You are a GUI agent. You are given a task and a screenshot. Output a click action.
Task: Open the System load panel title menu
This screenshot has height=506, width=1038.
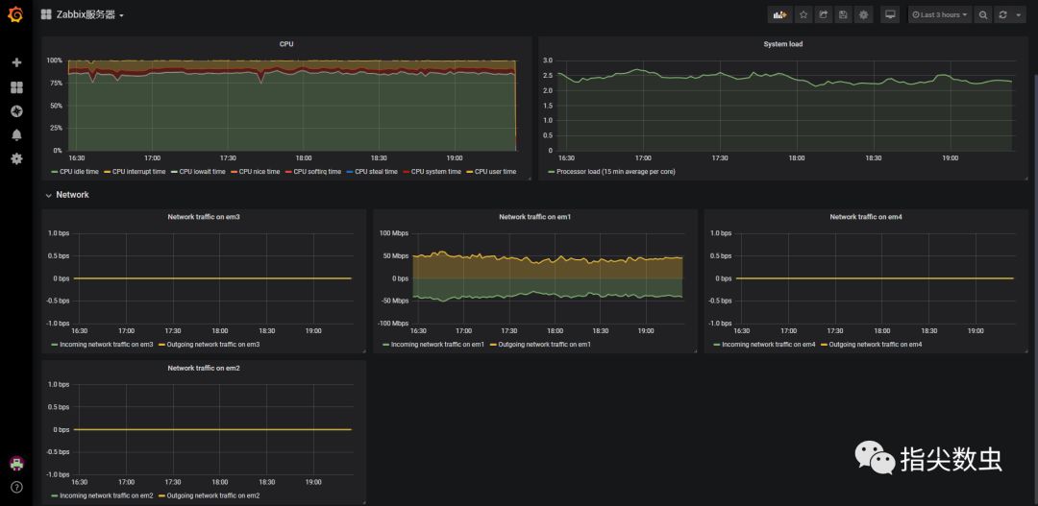point(783,44)
